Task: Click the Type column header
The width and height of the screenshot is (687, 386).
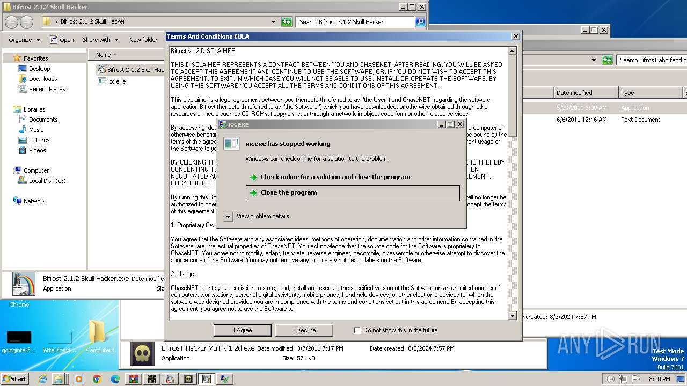Action: tap(651, 93)
